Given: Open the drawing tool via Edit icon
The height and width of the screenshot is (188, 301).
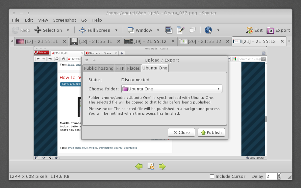Looking at the screenshot, I should pos(249,30).
